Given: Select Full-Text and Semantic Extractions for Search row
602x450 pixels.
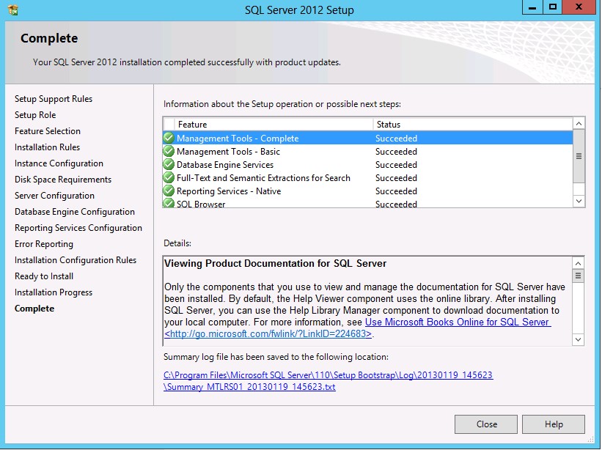Looking at the screenshot, I should [368, 178].
